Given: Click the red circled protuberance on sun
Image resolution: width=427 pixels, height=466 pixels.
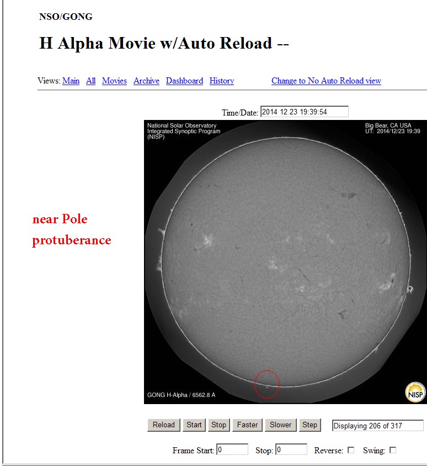Looking at the screenshot, I should click(x=266, y=384).
